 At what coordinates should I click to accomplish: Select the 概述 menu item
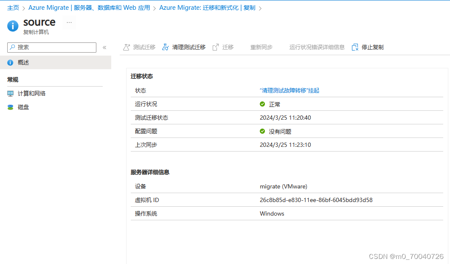[56, 62]
